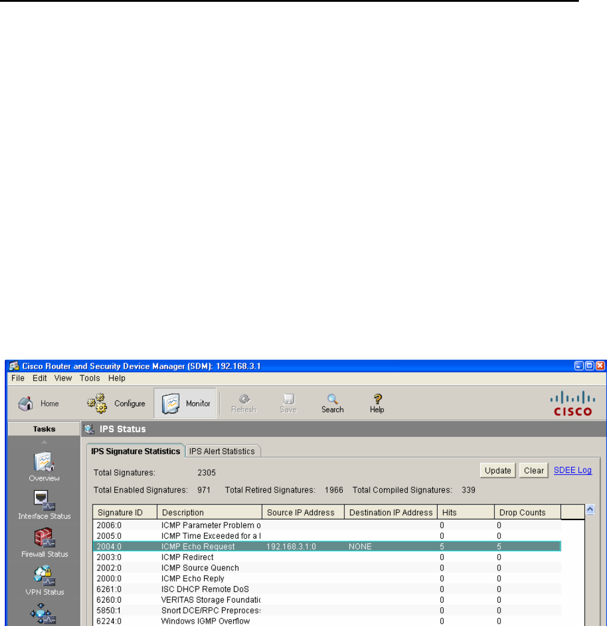Select the IPS Signature Statistics tab
This screenshot has height=626, width=607.
pos(136,451)
